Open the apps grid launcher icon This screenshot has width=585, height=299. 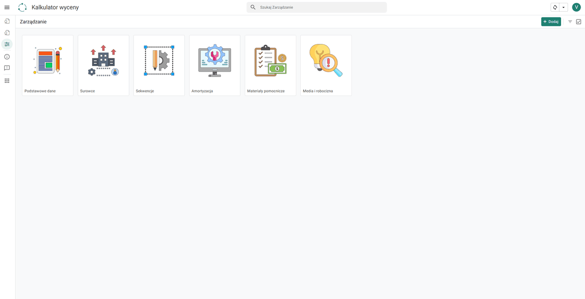pos(7,80)
